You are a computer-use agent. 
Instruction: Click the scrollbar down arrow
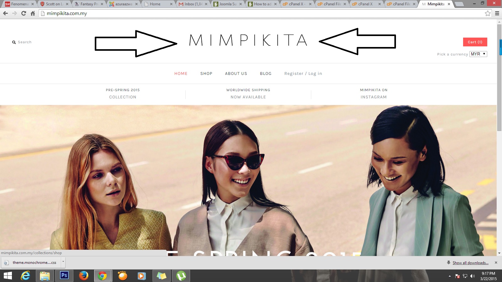pyautogui.click(x=499, y=253)
